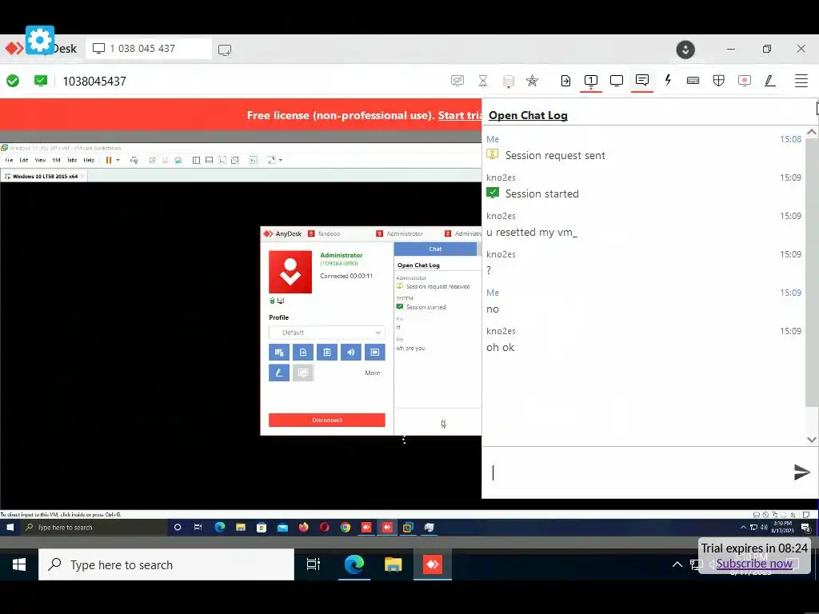This screenshot has width=819, height=614.
Task: Click the green checkmark connection status icon
Action: 13,81
